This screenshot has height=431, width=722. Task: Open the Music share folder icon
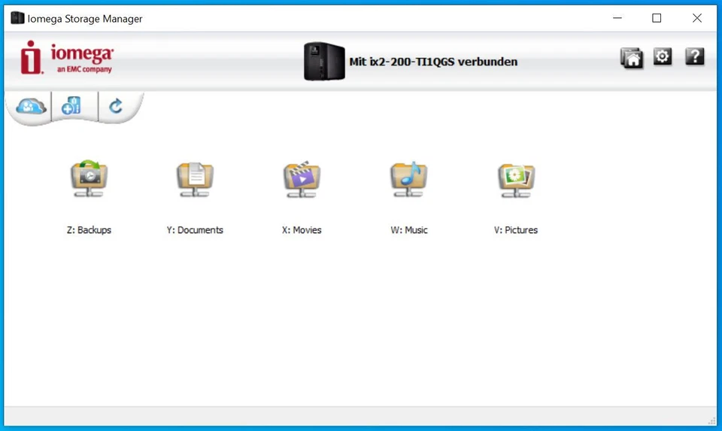408,180
